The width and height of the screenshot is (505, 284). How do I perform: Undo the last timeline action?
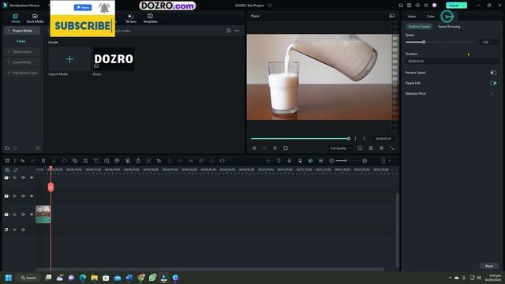point(22,161)
